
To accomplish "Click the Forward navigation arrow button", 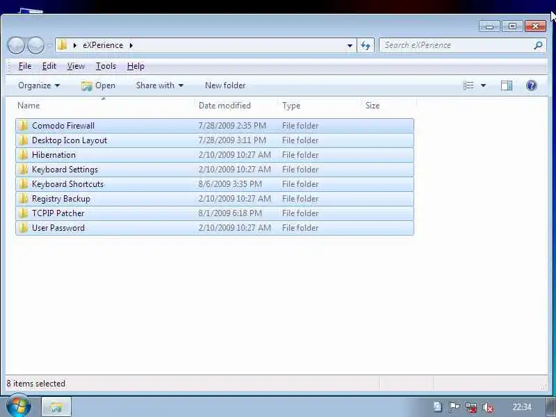I will [35, 45].
